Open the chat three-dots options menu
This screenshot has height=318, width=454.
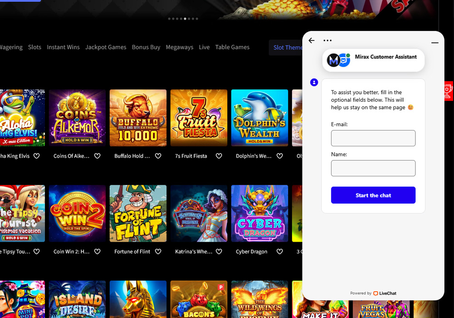point(327,40)
